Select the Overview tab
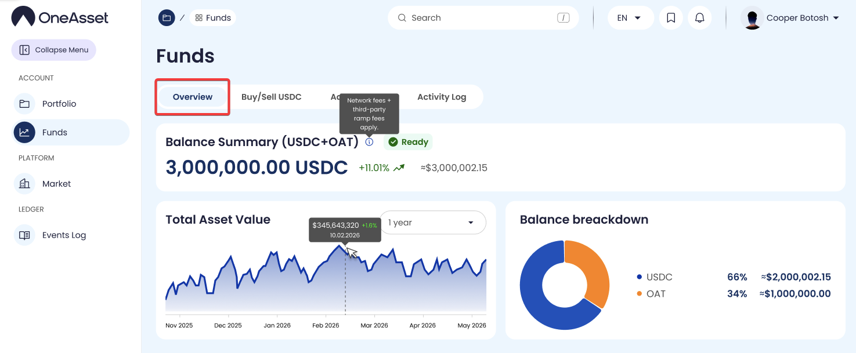This screenshot has width=856, height=353. click(x=193, y=97)
